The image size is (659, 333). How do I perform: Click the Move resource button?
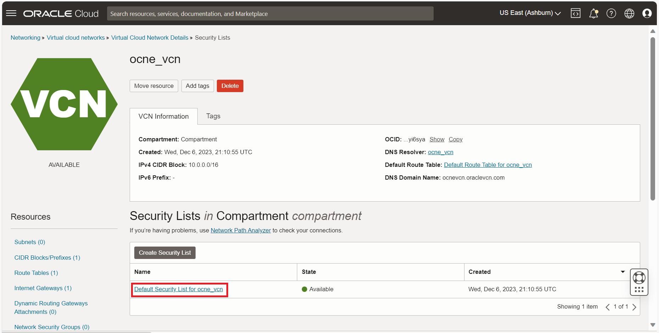point(154,86)
